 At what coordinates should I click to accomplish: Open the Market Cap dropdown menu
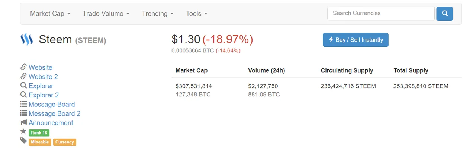pyautogui.click(x=50, y=14)
